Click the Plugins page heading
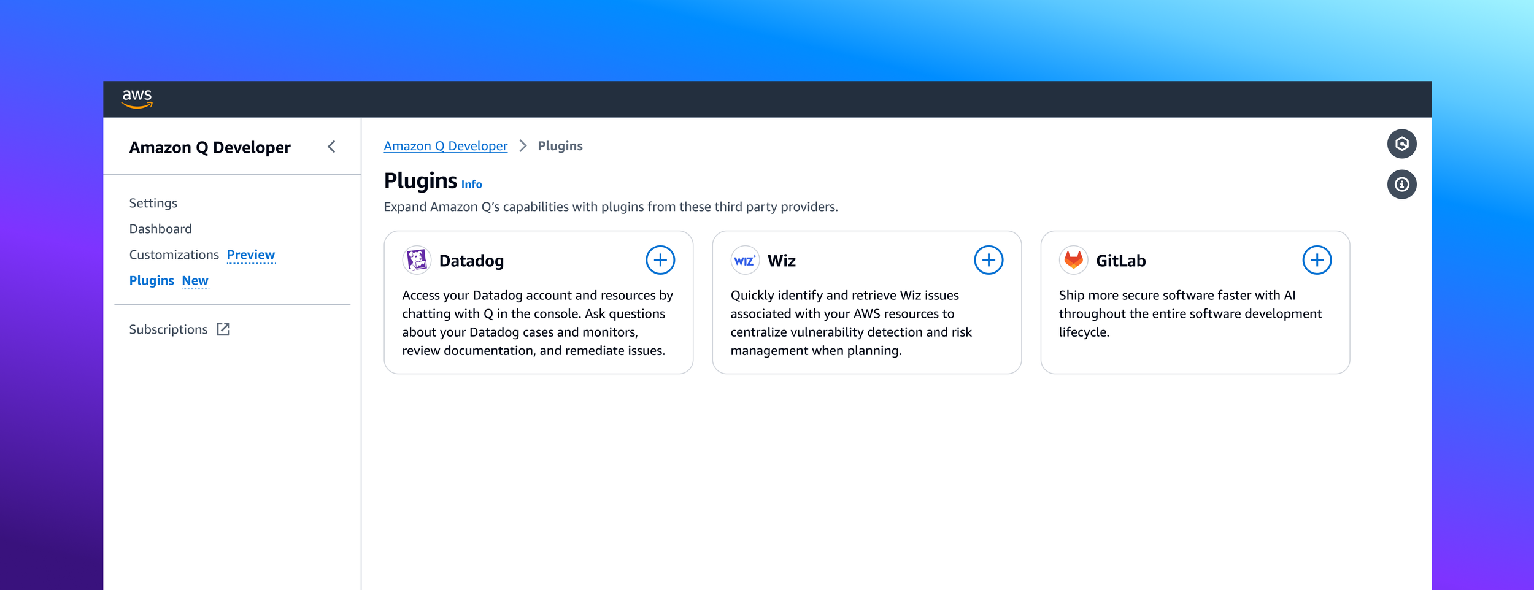The image size is (1534, 590). pyautogui.click(x=420, y=180)
